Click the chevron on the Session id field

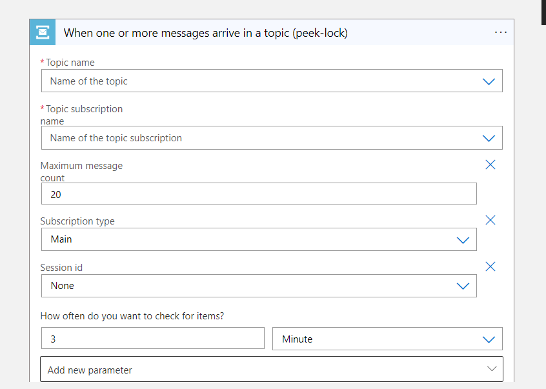(463, 285)
